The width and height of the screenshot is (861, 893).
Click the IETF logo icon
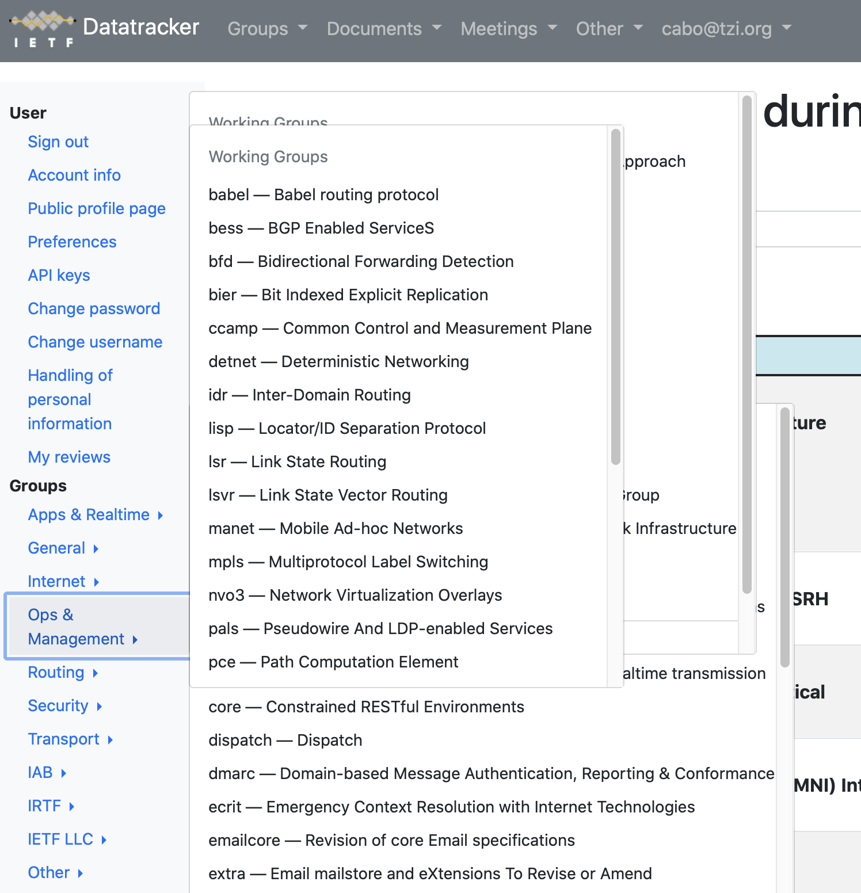point(42,28)
